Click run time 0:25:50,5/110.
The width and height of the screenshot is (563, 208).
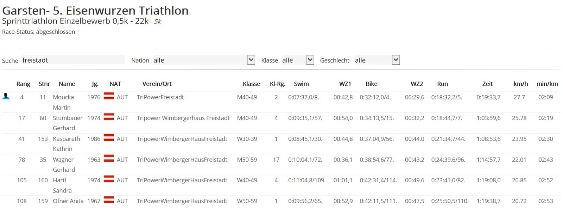[450, 201]
